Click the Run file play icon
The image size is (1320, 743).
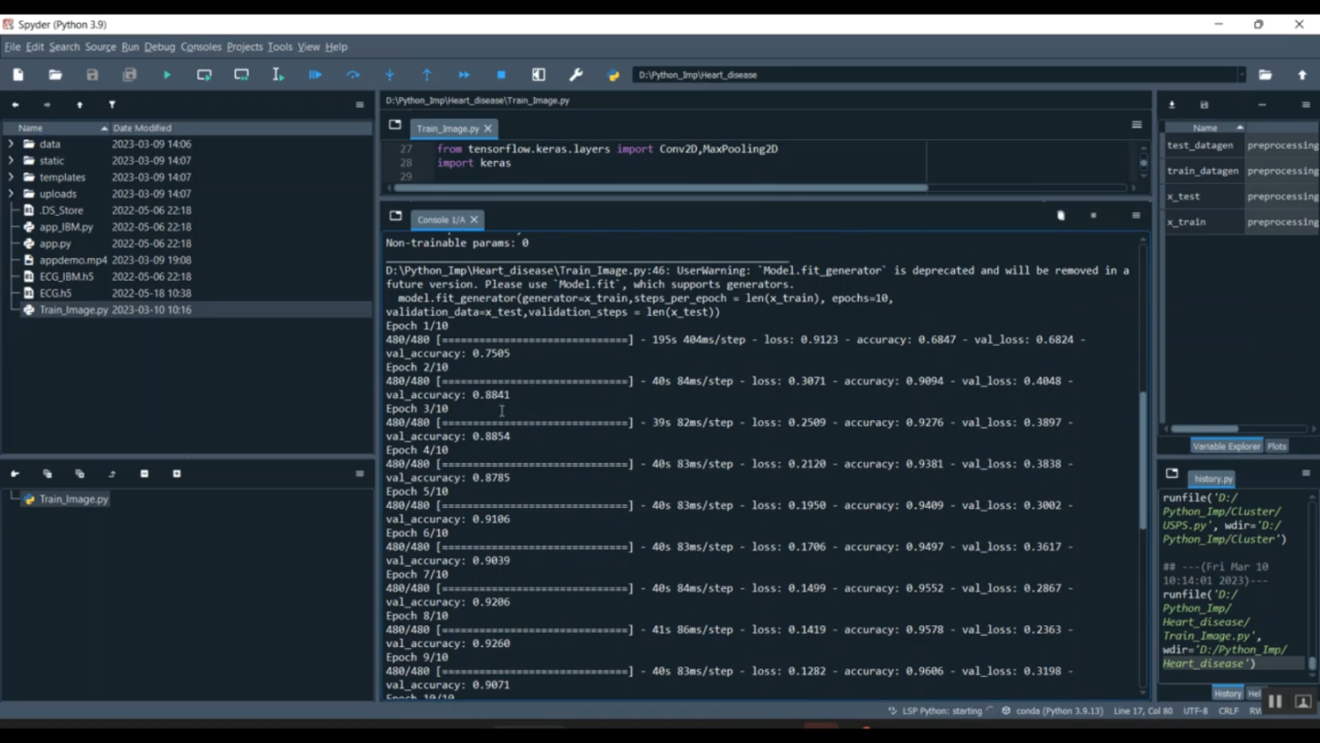pos(167,75)
